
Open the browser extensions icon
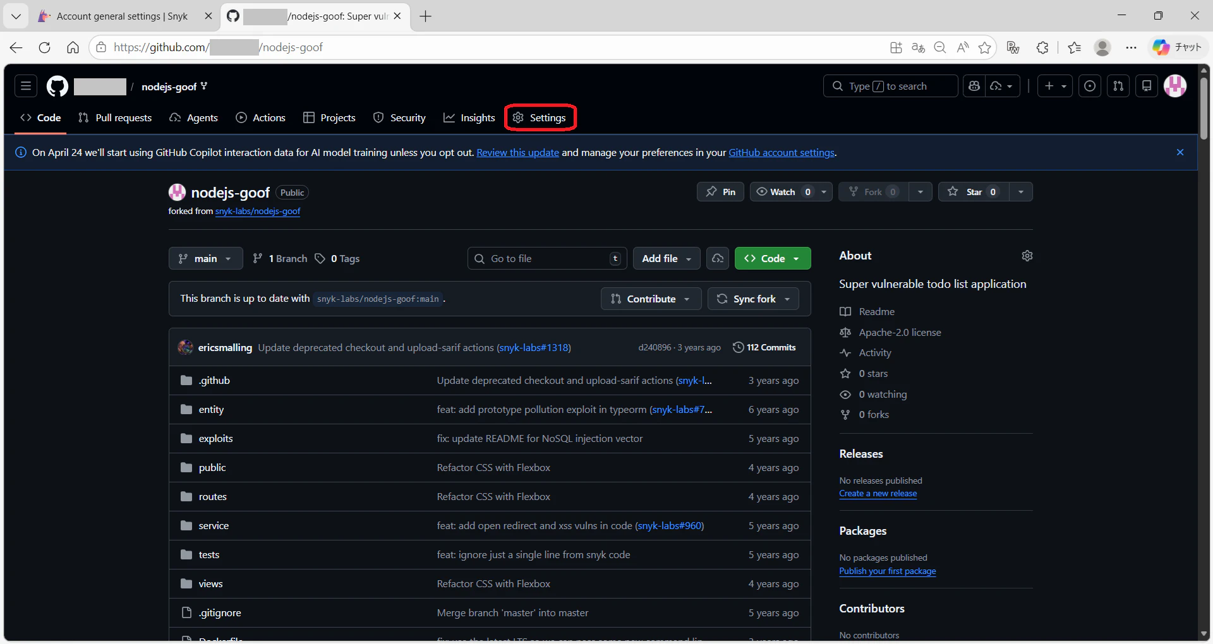(1042, 47)
